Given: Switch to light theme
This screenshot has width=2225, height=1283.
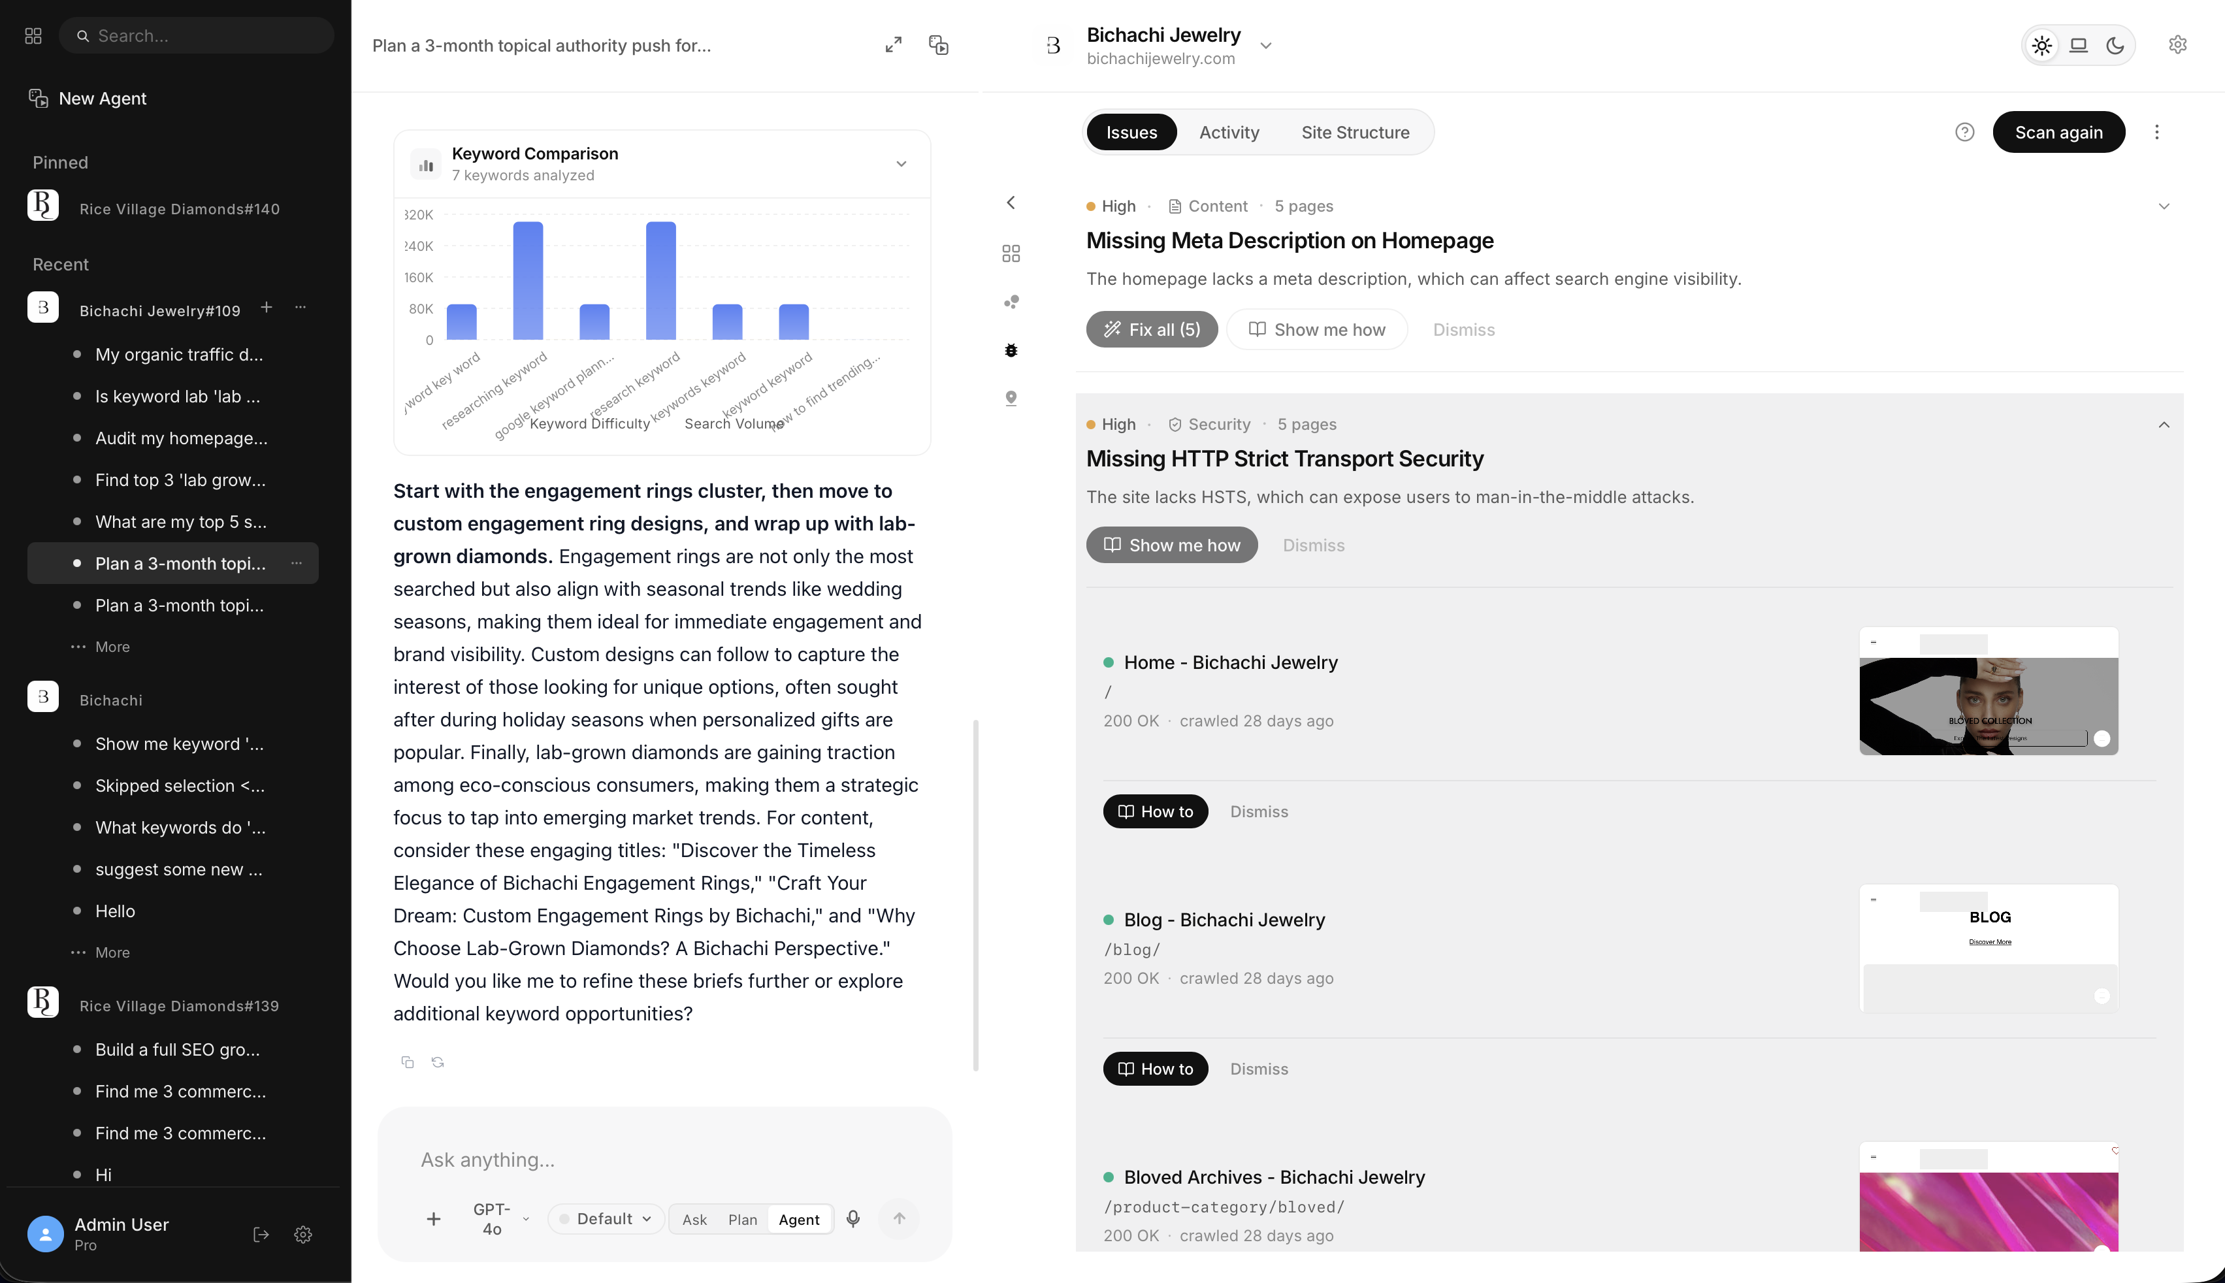Looking at the screenshot, I should (2041, 45).
